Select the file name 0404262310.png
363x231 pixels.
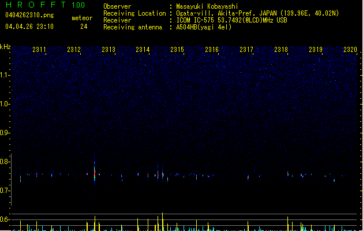tap(29, 15)
